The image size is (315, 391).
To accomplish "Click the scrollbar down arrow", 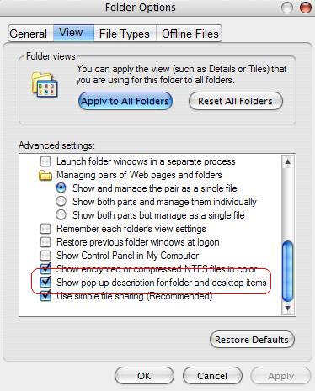I will [x=288, y=309].
